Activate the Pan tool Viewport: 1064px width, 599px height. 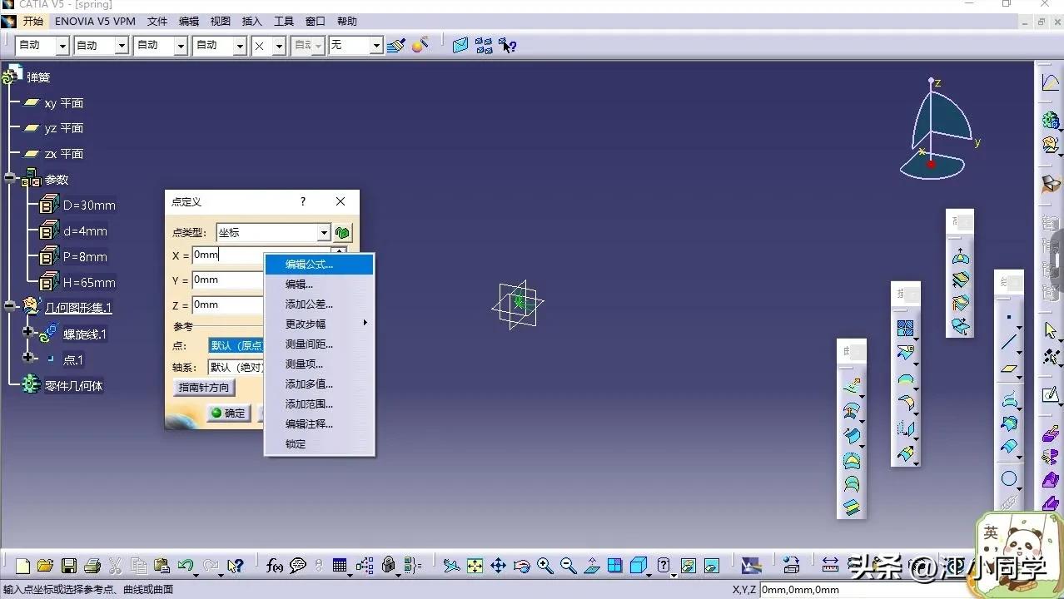tap(498, 566)
